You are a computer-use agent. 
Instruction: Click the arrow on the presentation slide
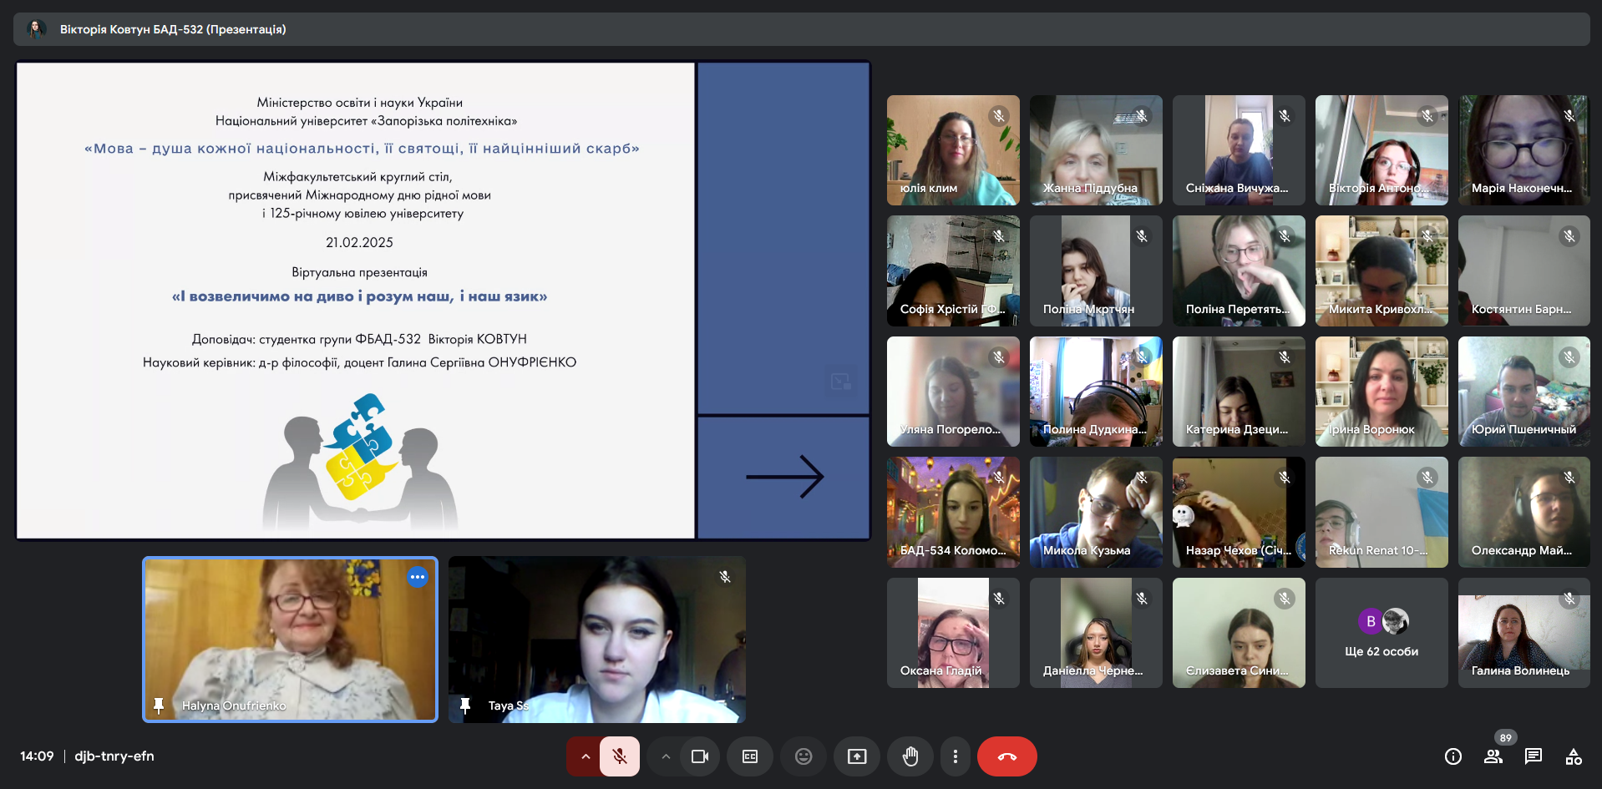(784, 477)
